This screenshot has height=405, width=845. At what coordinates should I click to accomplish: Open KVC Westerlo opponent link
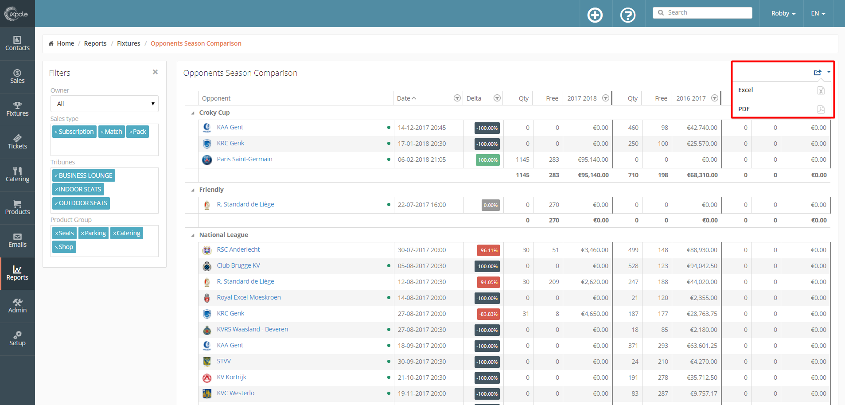click(236, 393)
